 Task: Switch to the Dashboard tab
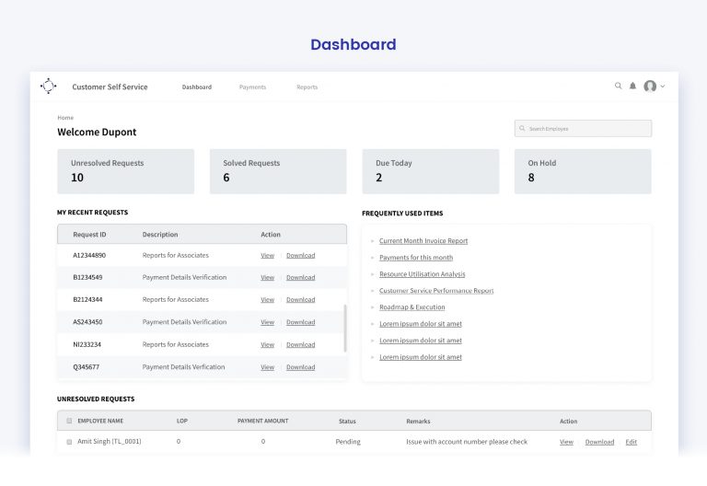tap(197, 87)
